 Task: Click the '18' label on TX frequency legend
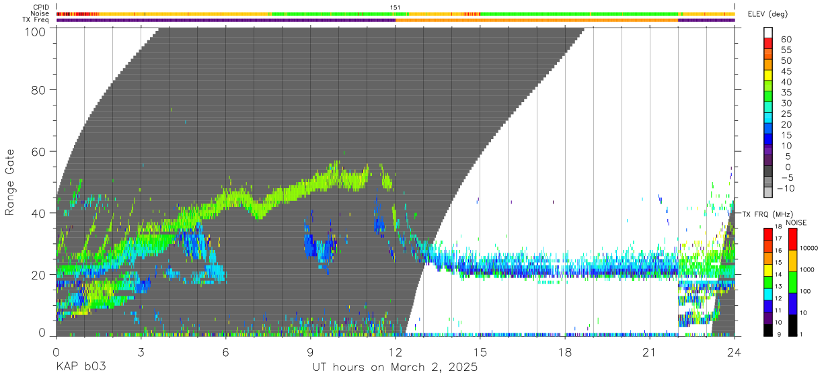point(778,226)
